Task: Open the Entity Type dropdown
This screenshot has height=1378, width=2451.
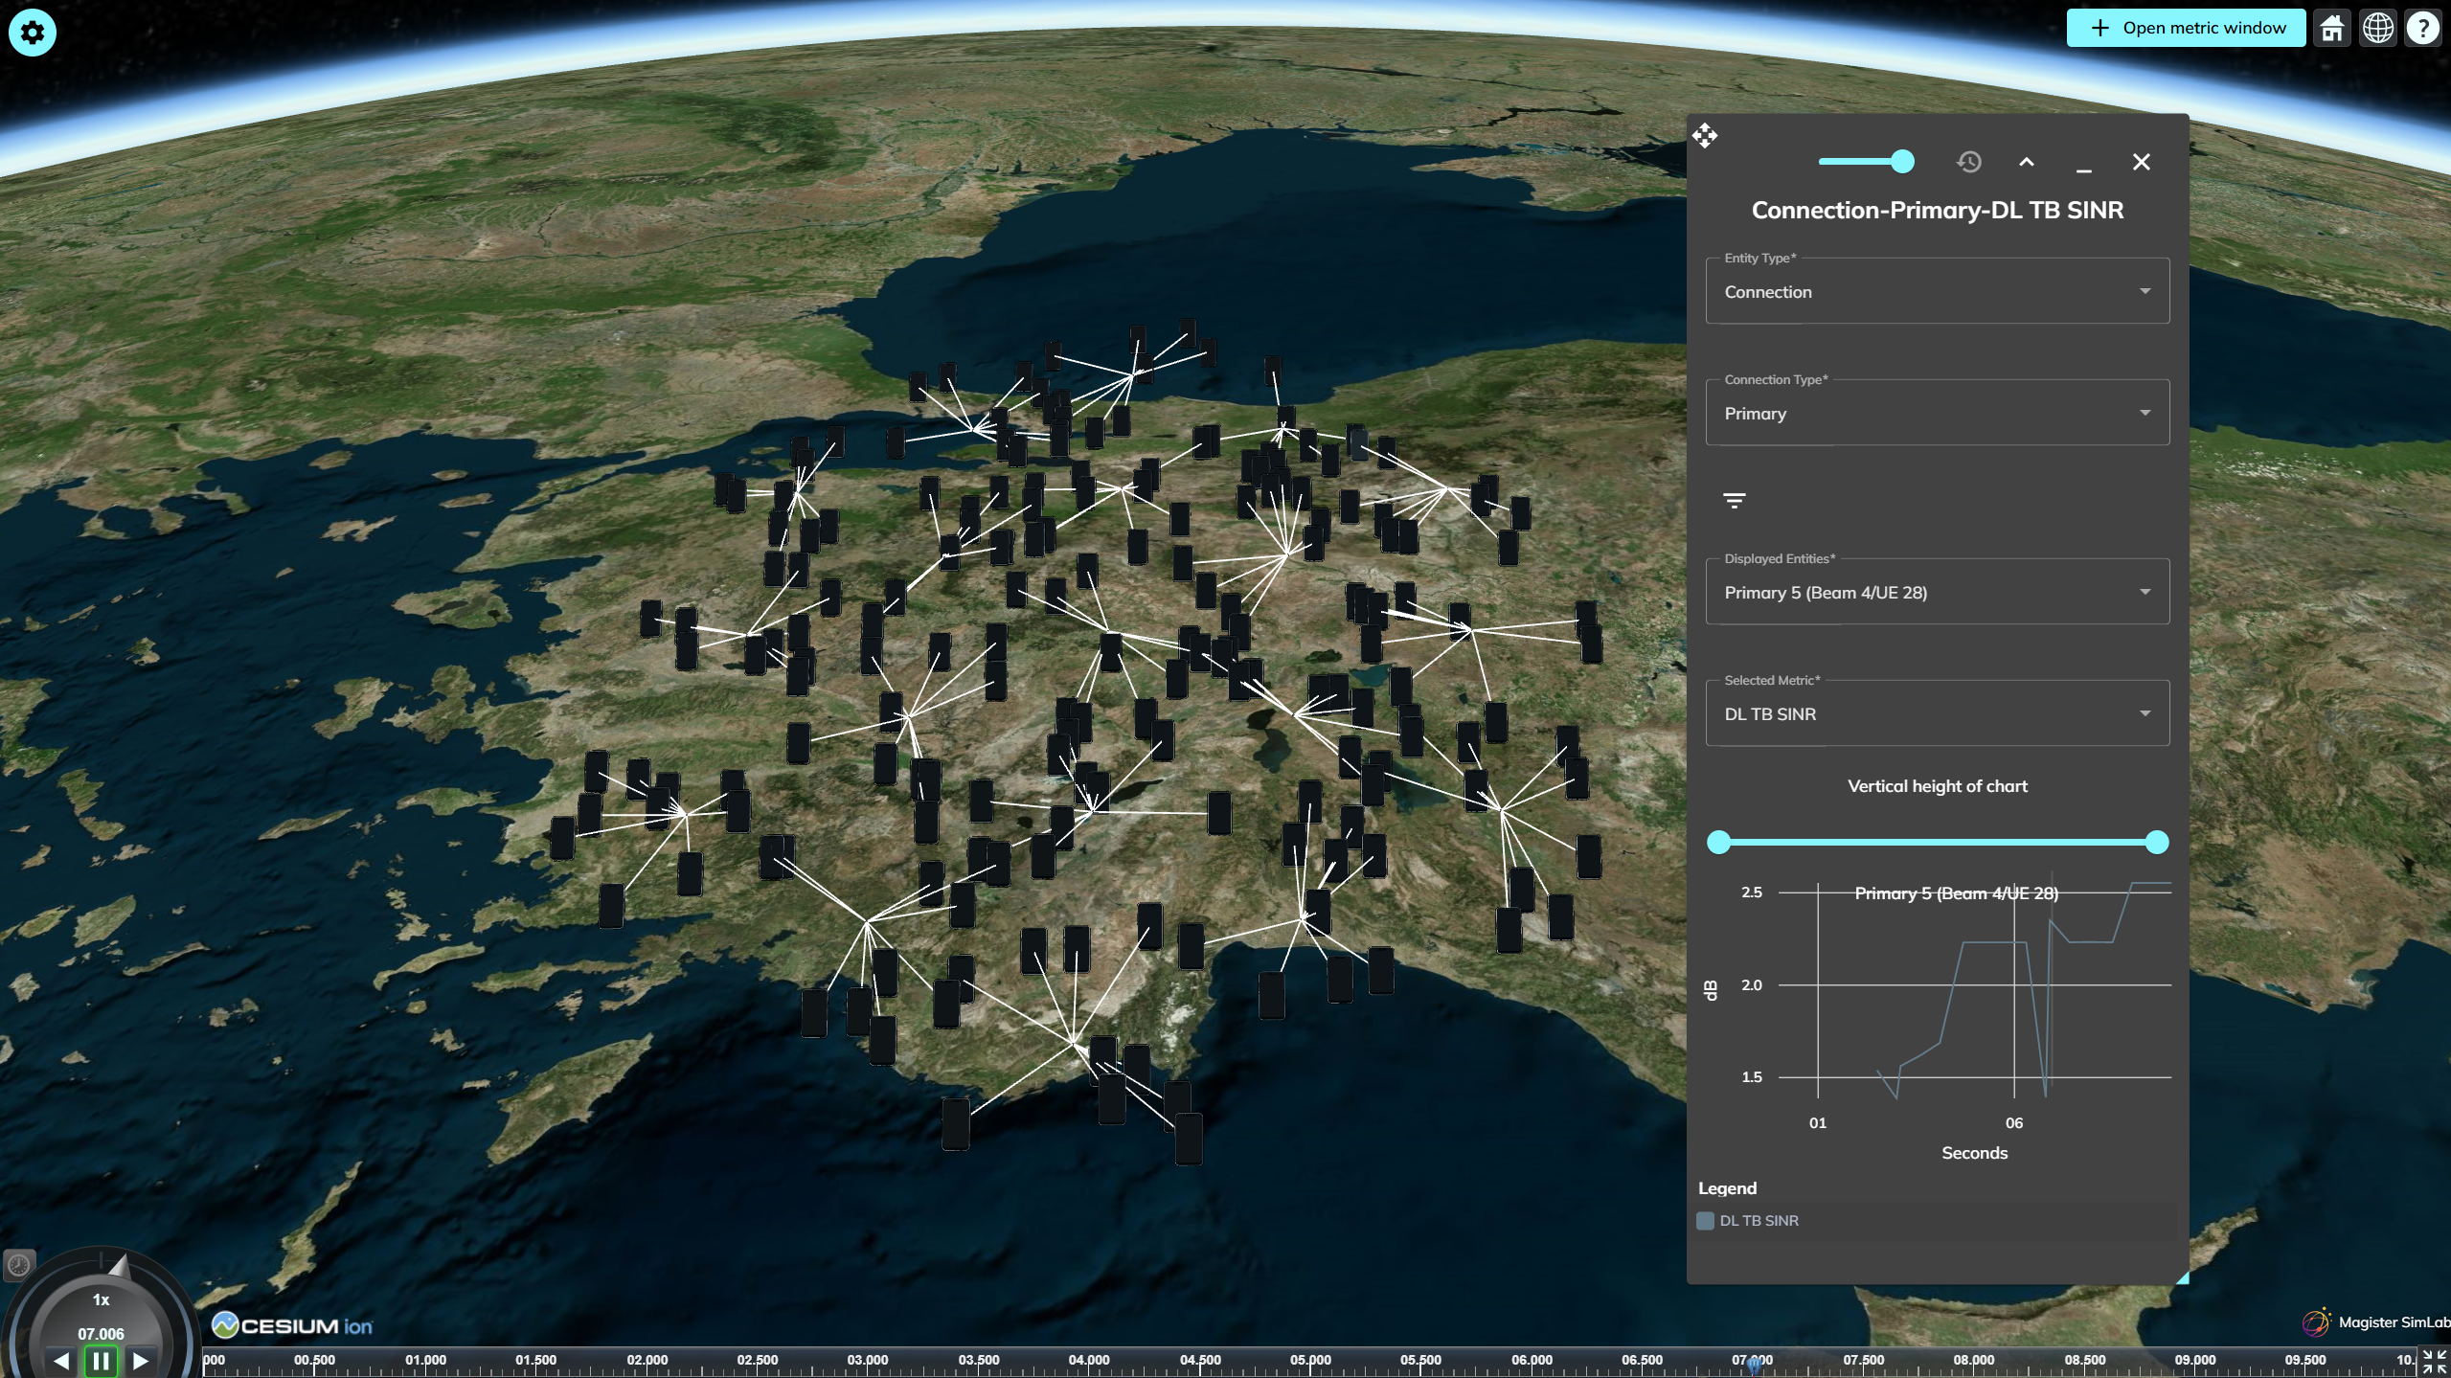Action: point(1937,291)
